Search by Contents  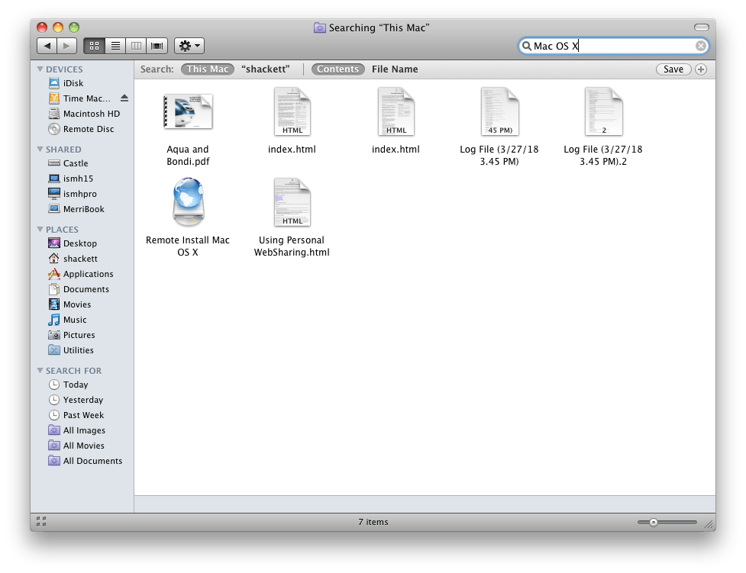click(337, 69)
